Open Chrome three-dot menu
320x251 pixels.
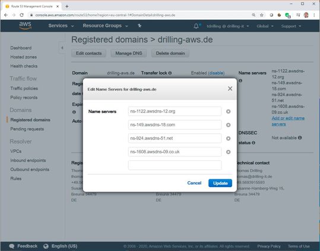pos(314,15)
